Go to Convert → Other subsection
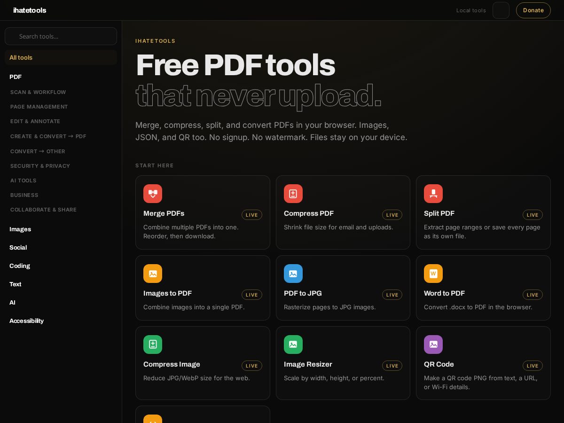 38,151
